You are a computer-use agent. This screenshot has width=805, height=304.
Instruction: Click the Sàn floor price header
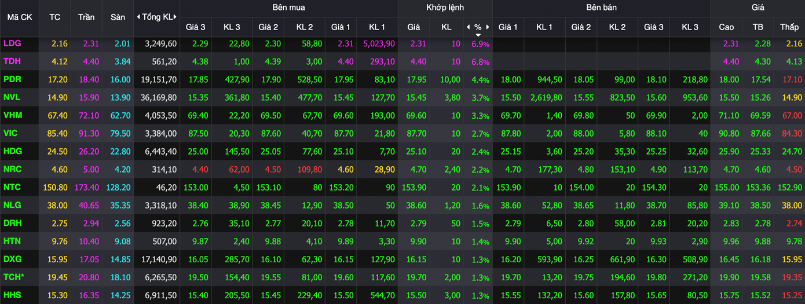tap(118, 17)
